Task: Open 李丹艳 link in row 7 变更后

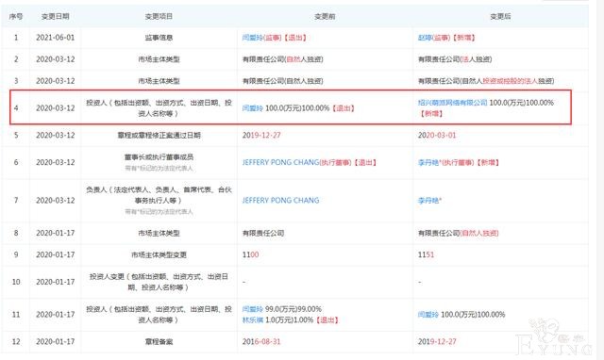Action: tap(428, 201)
